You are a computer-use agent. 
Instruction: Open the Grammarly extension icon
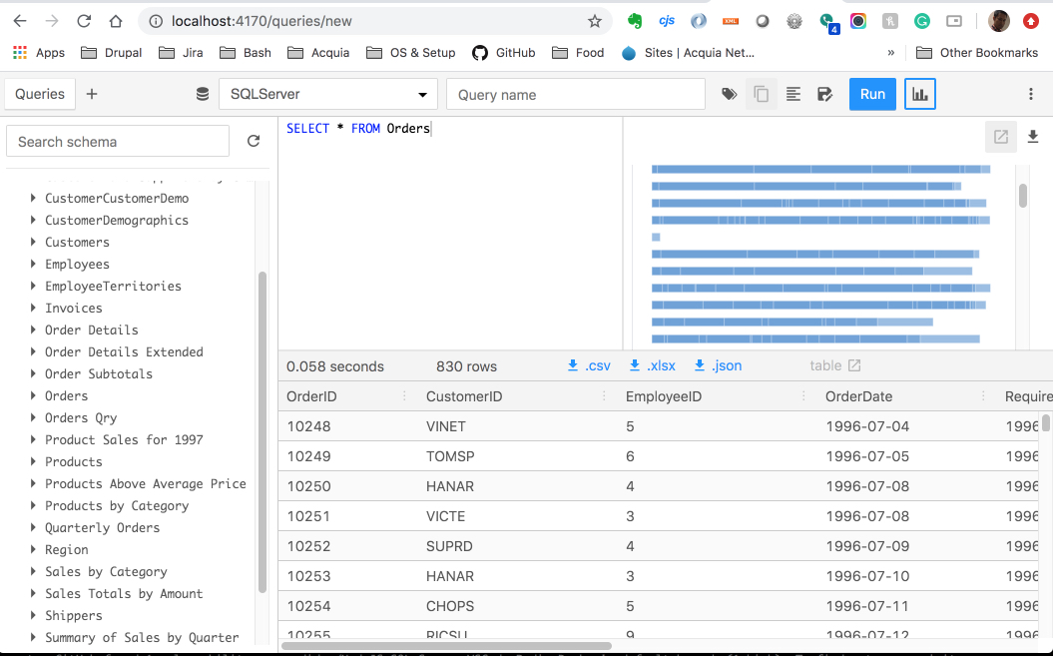(922, 21)
